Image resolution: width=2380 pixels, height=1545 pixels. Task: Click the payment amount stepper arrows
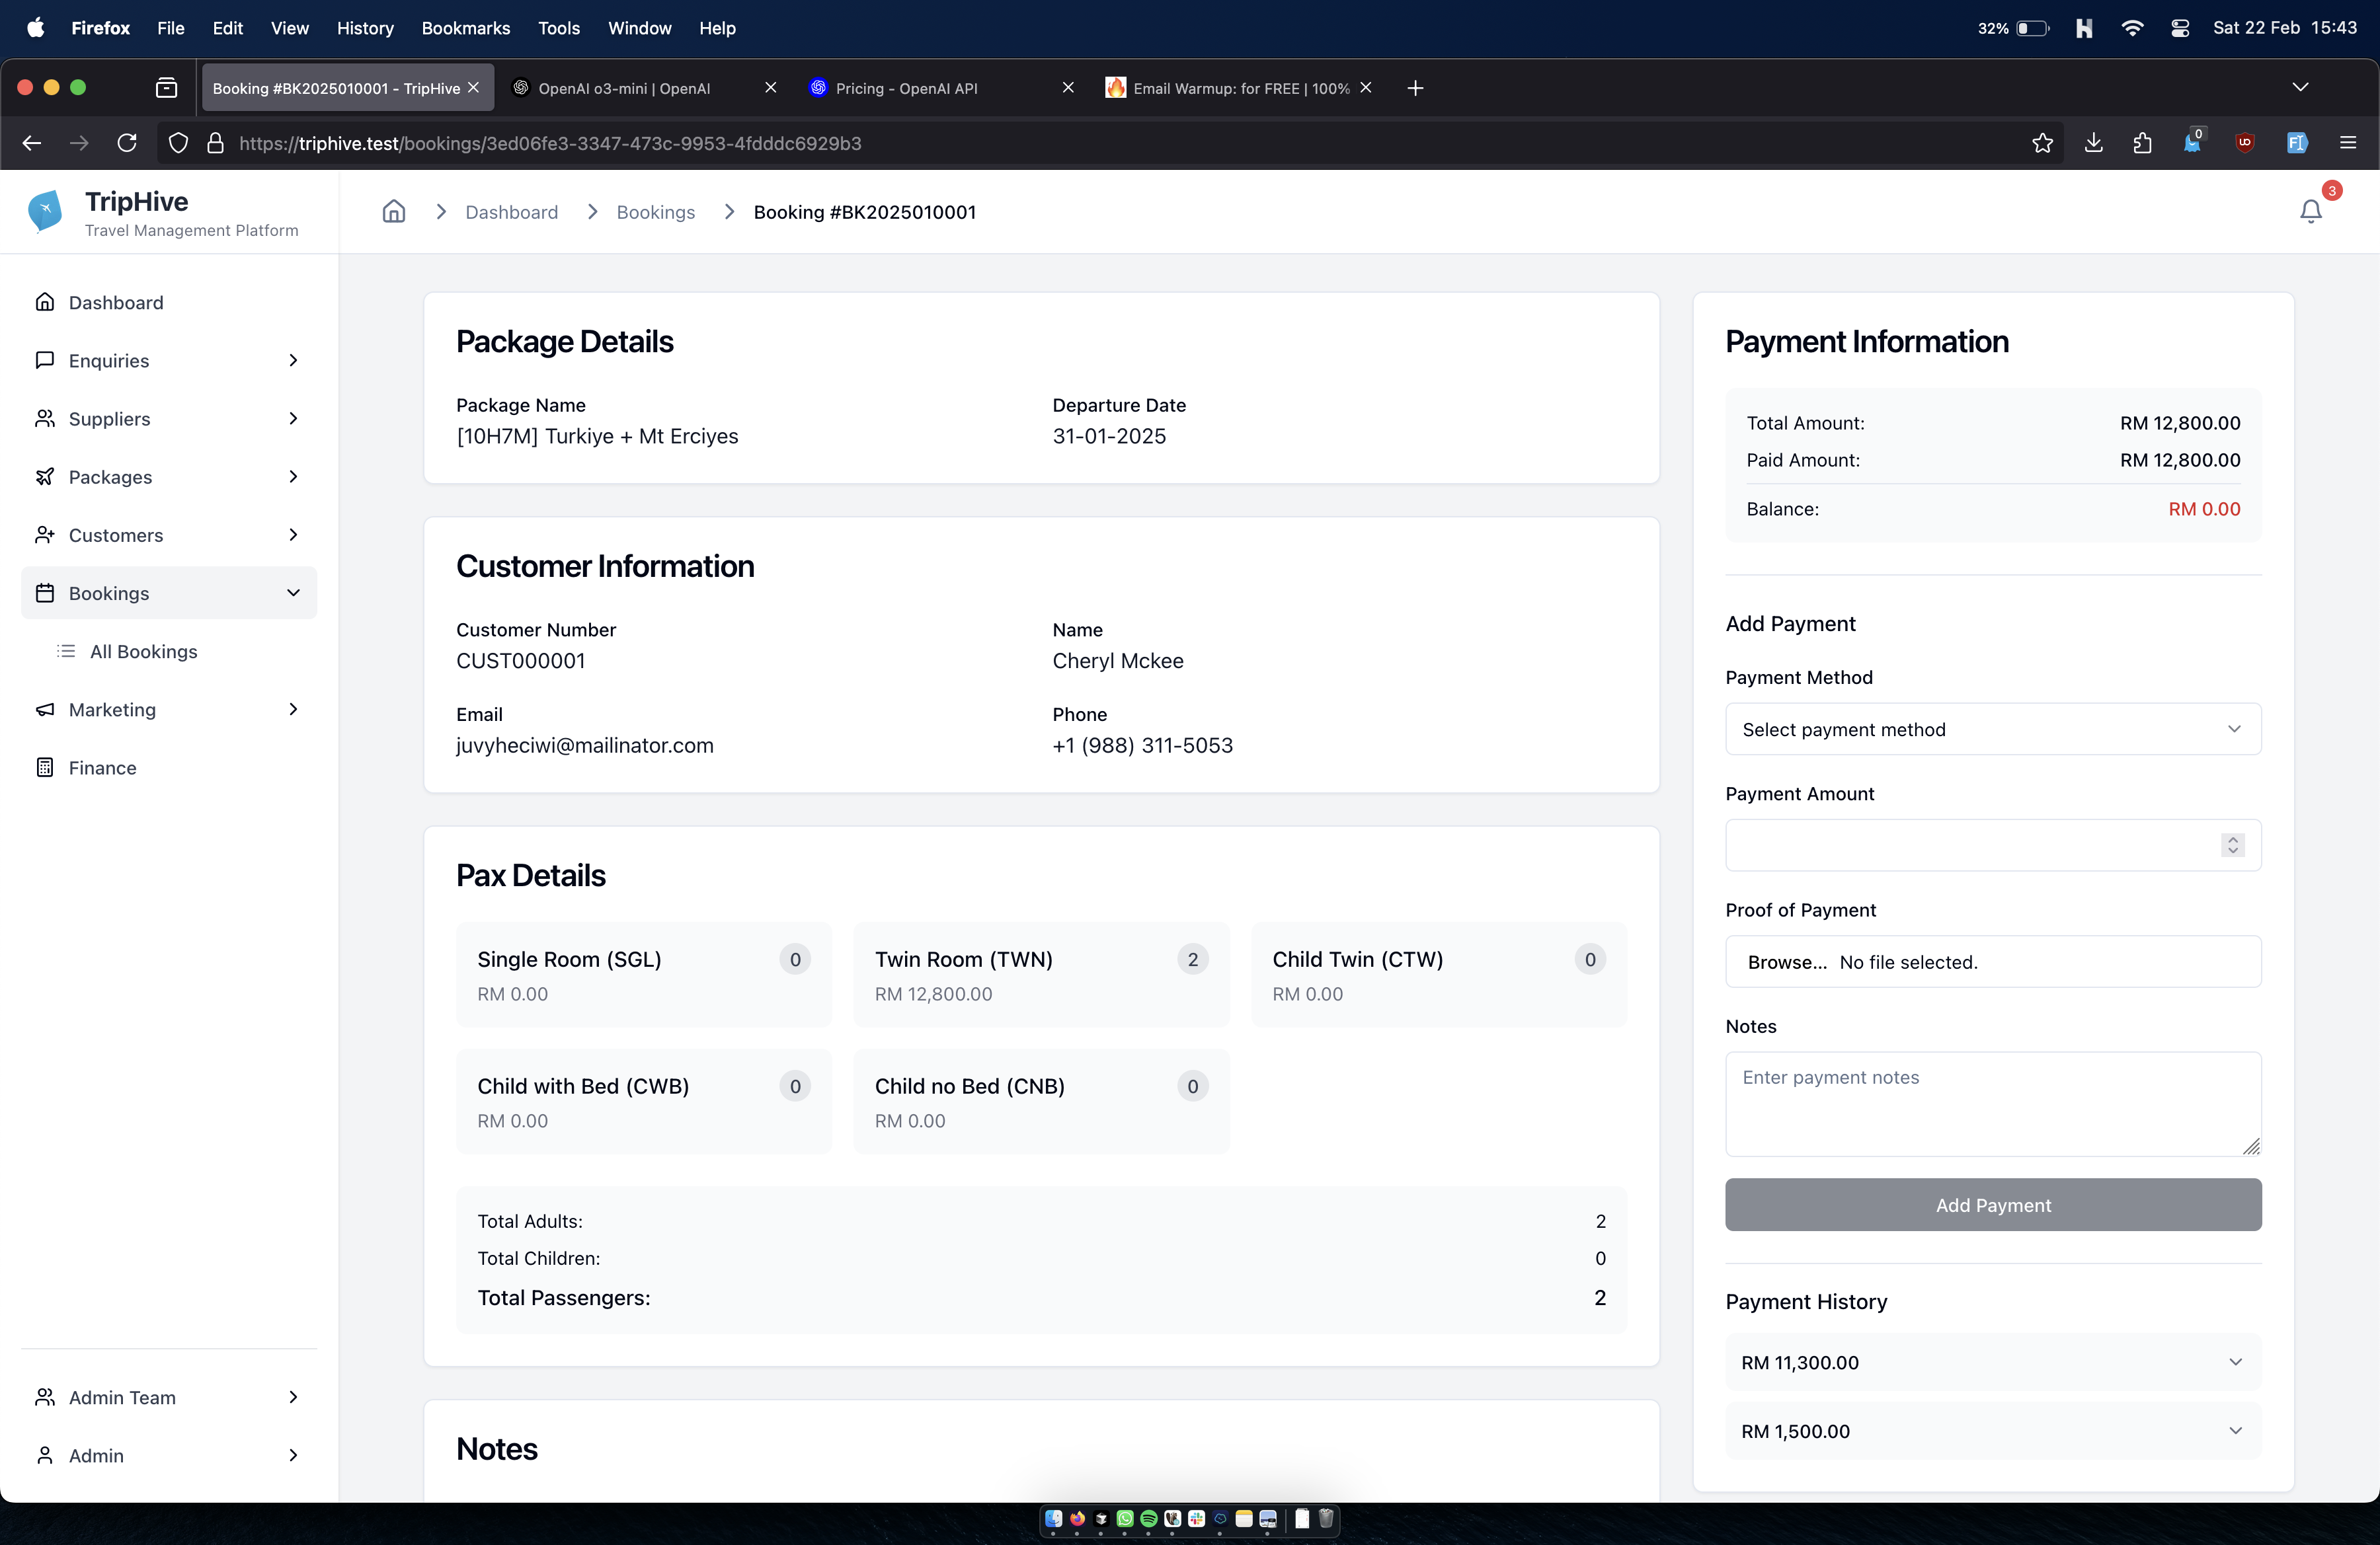point(2232,845)
